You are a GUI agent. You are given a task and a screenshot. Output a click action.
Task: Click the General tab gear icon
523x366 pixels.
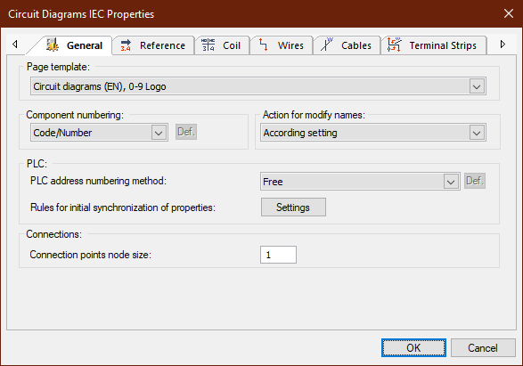tap(52, 45)
